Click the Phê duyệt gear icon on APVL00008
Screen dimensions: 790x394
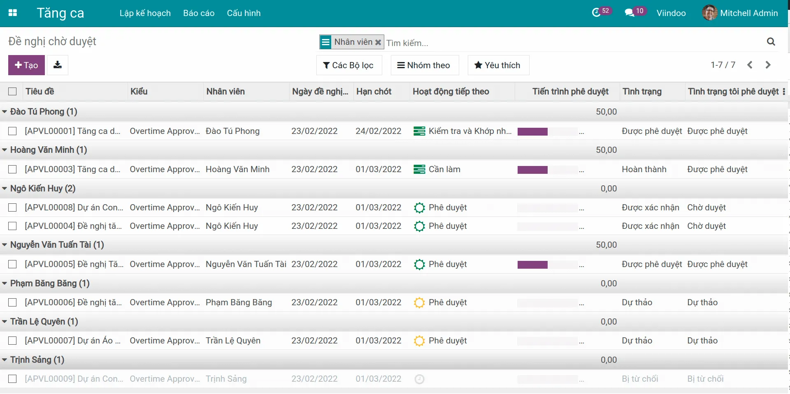click(x=420, y=207)
